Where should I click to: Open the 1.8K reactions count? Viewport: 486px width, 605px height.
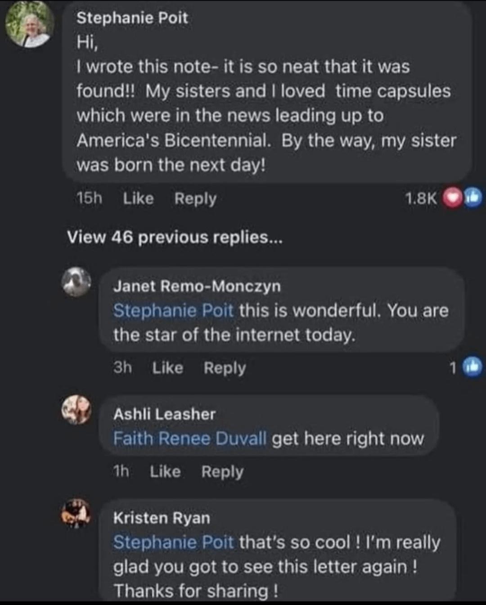[x=420, y=198]
